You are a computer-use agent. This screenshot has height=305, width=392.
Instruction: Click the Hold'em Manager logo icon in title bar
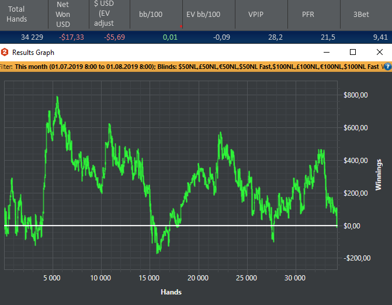5,52
